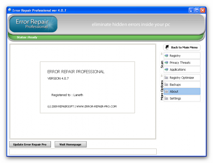Click the gear icon beside Settings
213x163 pixels.
(x=167, y=98)
